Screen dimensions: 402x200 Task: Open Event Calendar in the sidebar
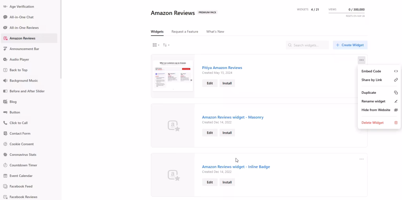pyautogui.click(x=29, y=176)
